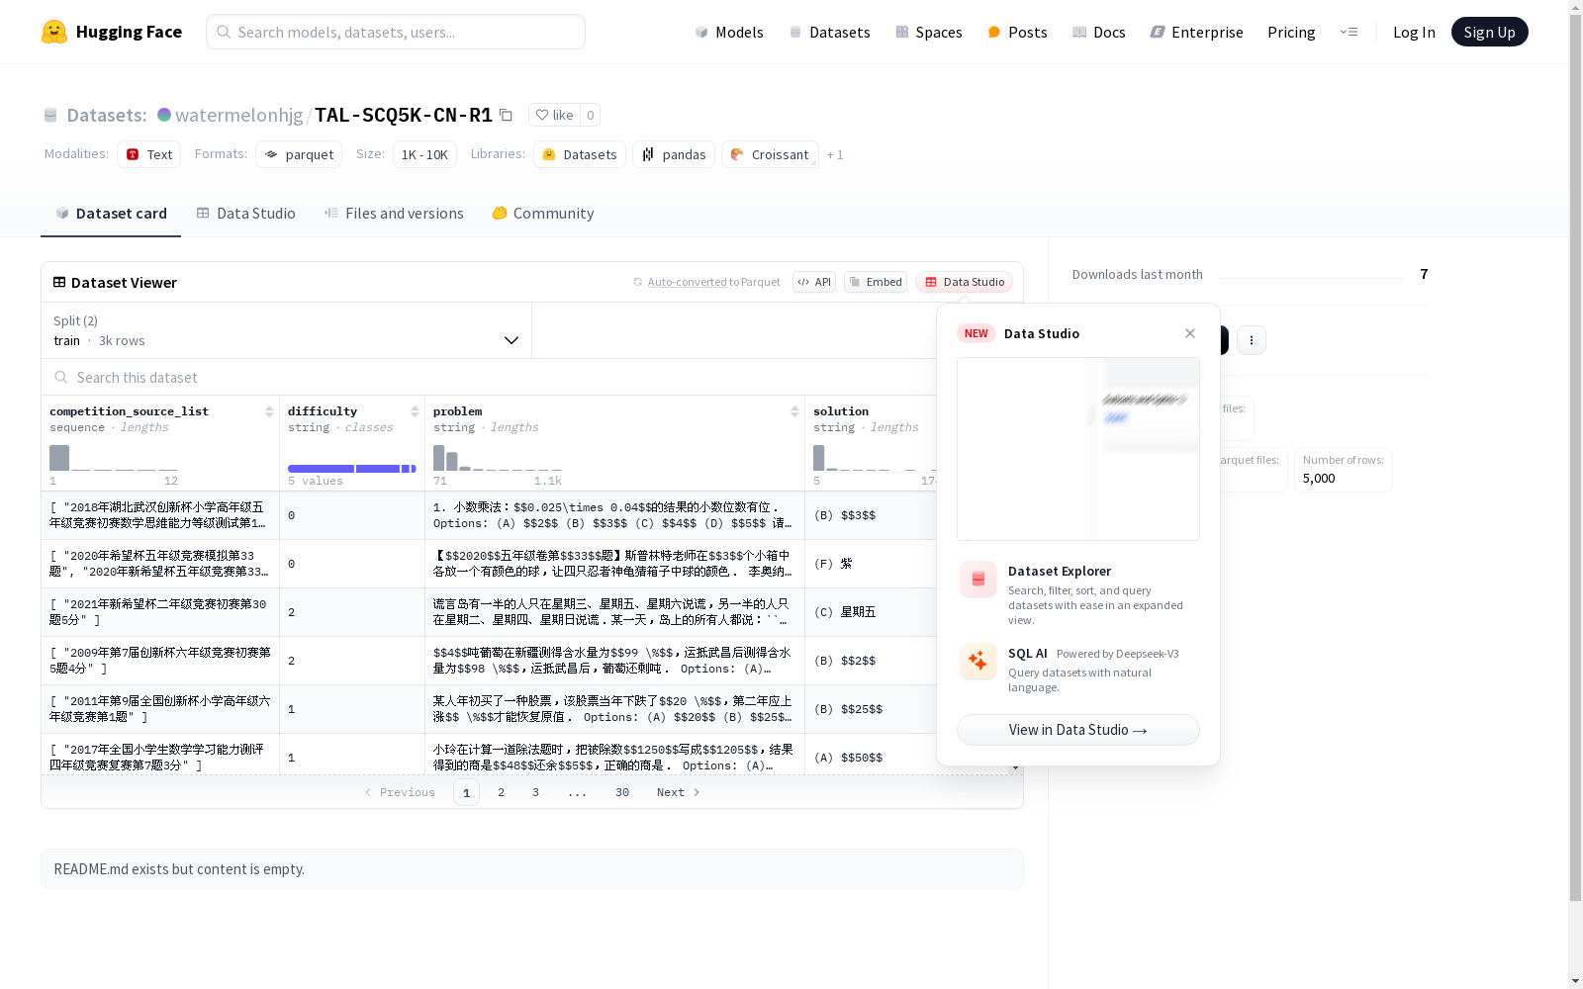1583x989 pixels.
Task: Click the Sign Up button
Action: pyautogui.click(x=1489, y=32)
